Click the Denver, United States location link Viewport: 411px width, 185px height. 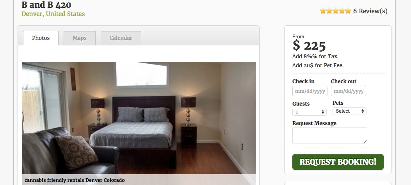tap(53, 14)
